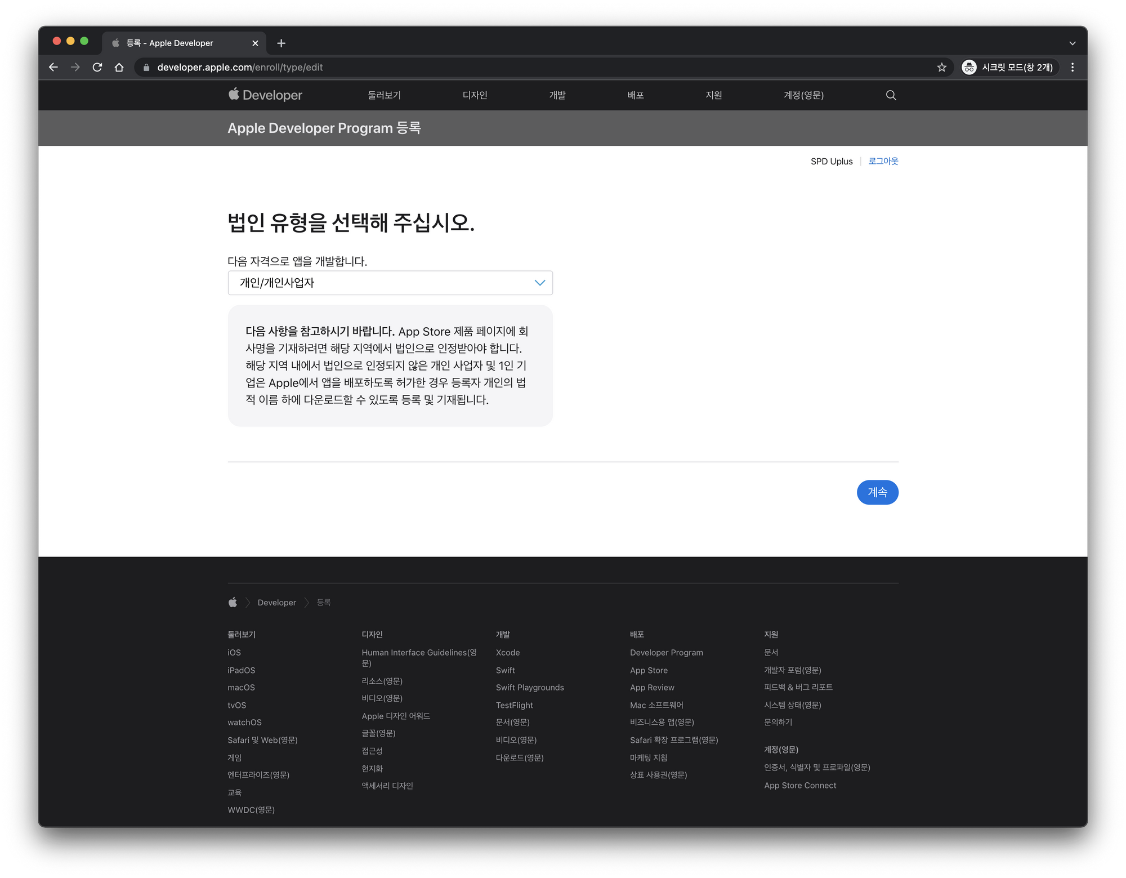The height and width of the screenshot is (878, 1126).
Task: Click the TestFlight footer link
Action: click(x=514, y=705)
